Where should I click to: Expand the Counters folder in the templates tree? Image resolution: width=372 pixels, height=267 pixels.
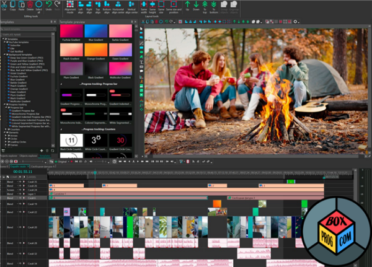5,131
